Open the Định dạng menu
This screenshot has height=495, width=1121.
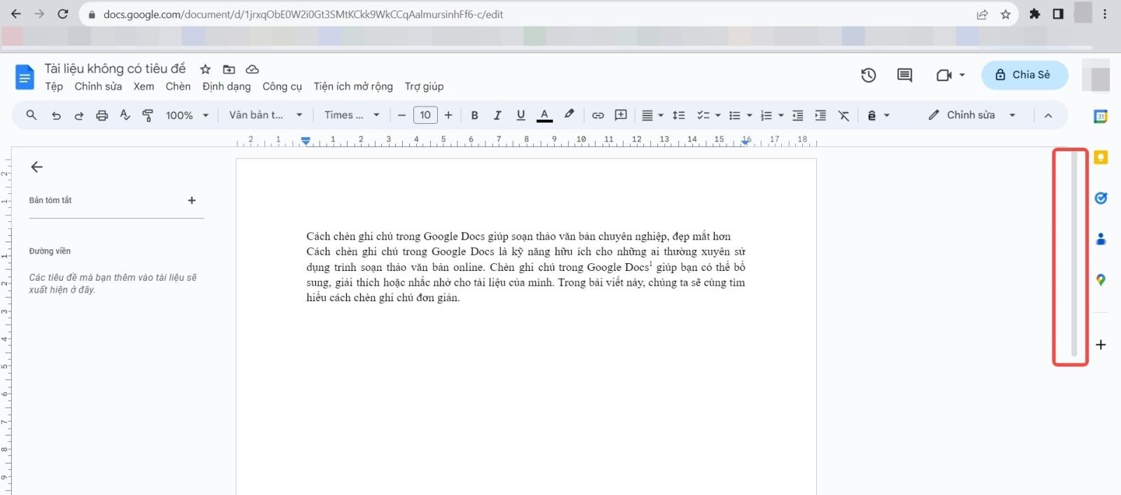(226, 86)
